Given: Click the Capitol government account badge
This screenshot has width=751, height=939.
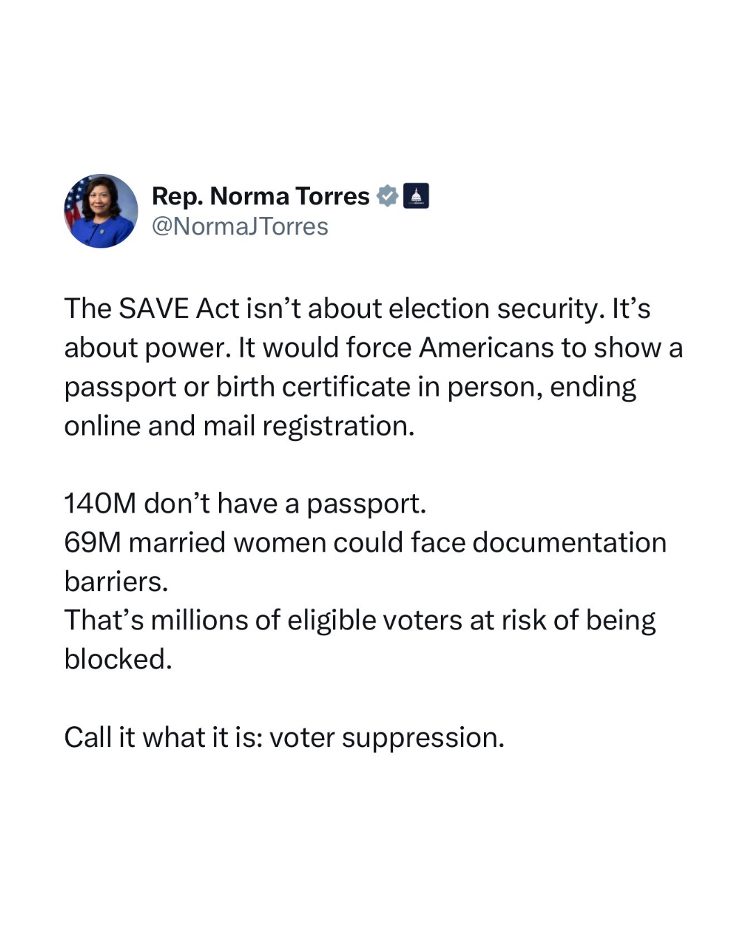Looking at the screenshot, I should pyautogui.click(x=416, y=196).
